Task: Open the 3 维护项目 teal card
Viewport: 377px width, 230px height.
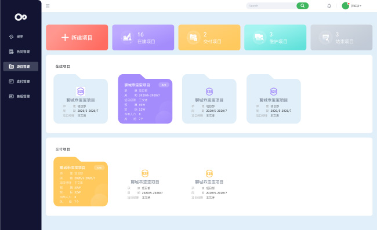Action: tap(275, 38)
